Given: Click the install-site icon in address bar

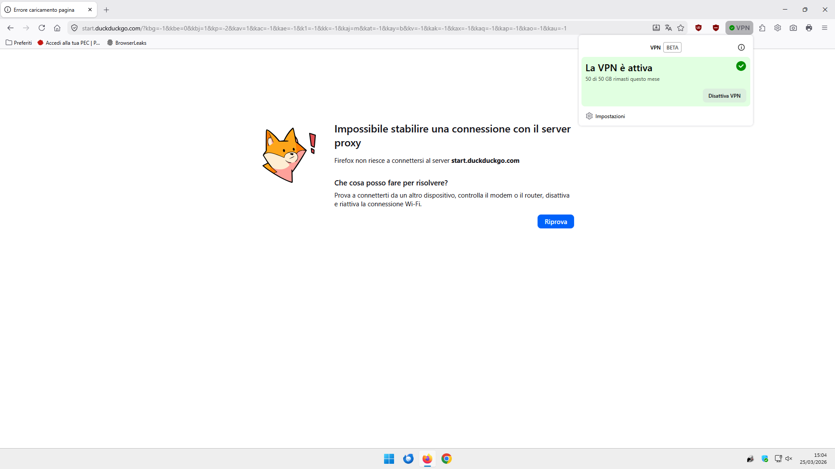Looking at the screenshot, I should [x=656, y=28].
